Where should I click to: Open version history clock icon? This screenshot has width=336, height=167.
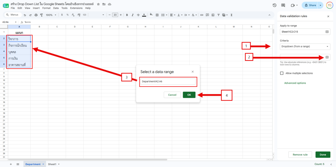point(274,5)
